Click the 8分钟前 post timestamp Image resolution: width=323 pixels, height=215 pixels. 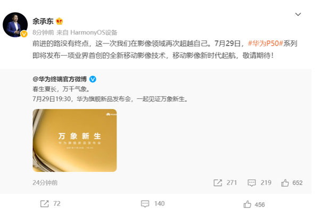pyautogui.click(x=43, y=32)
